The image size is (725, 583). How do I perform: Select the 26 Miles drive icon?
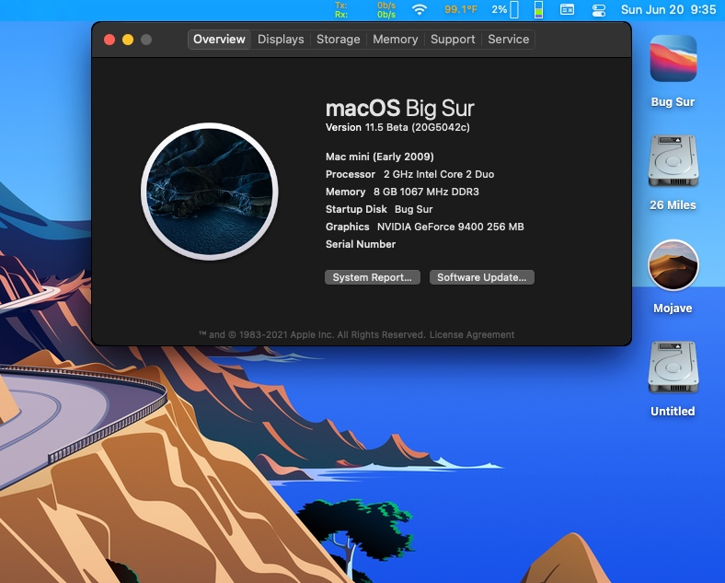tap(673, 161)
